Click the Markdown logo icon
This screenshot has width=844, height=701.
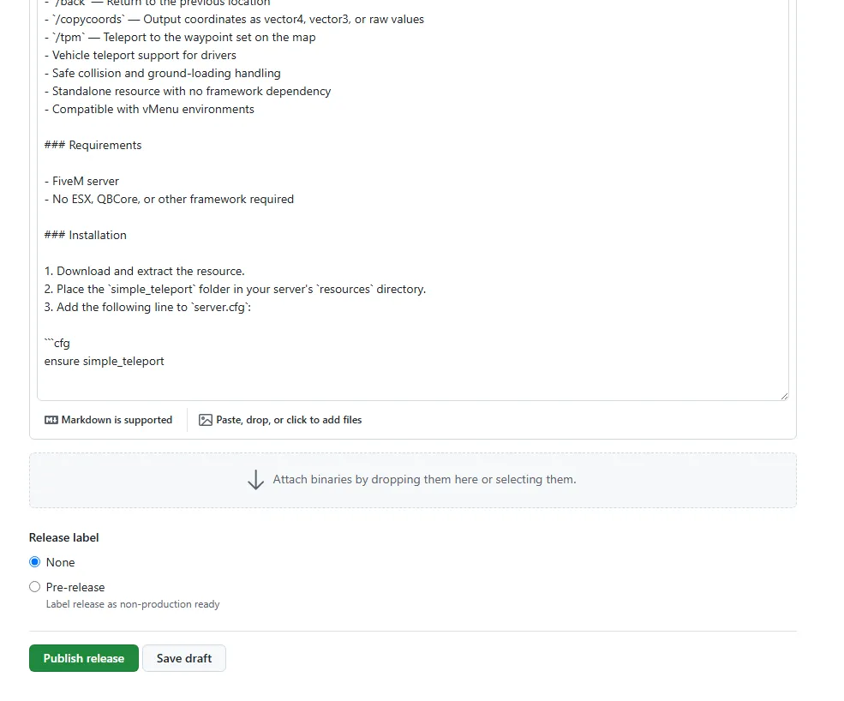pyautogui.click(x=51, y=420)
